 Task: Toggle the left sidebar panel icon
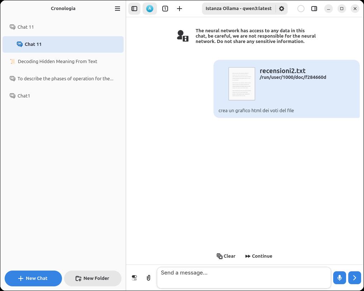(134, 9)
